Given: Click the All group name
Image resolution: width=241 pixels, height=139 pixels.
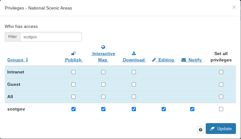Looking at the screenshot, I should pyautogui.click(x=10, y=97).
